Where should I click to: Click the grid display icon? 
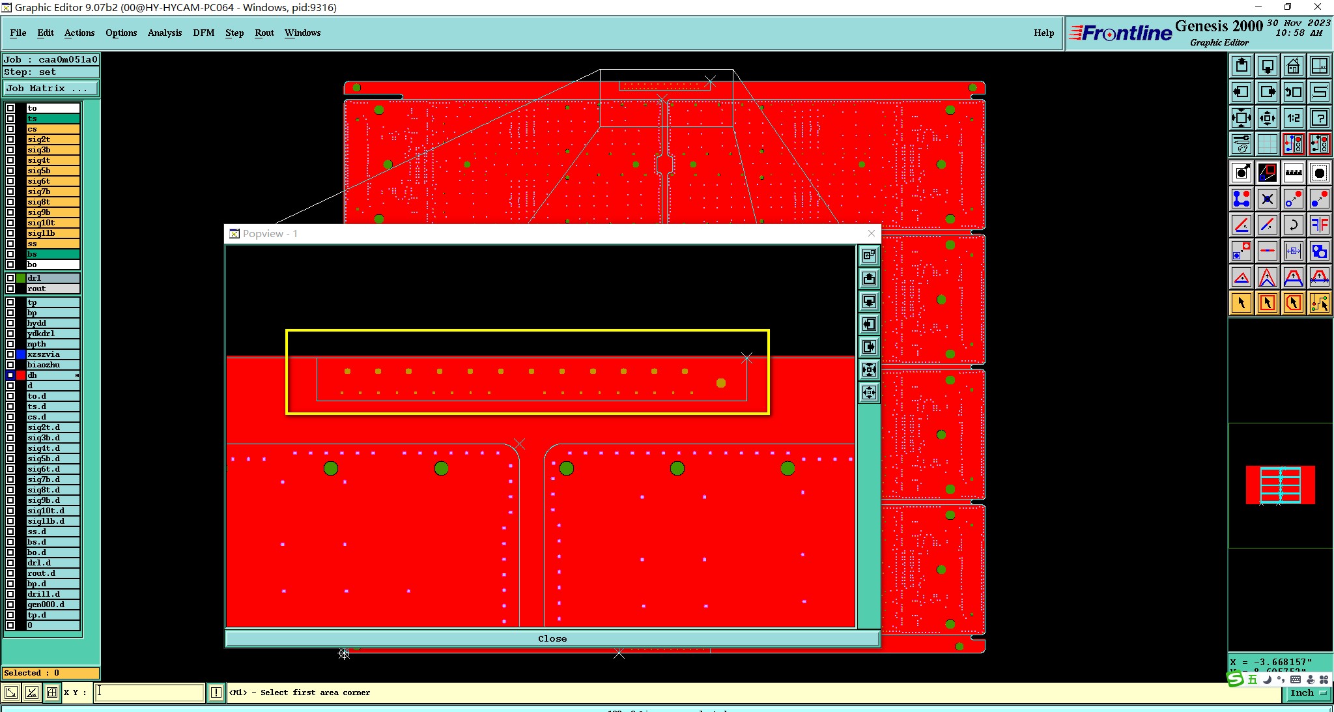tap(1267, 143)
